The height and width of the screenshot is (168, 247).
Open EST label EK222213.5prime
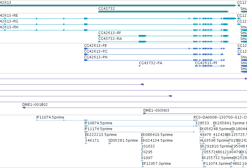coord(101,135)
